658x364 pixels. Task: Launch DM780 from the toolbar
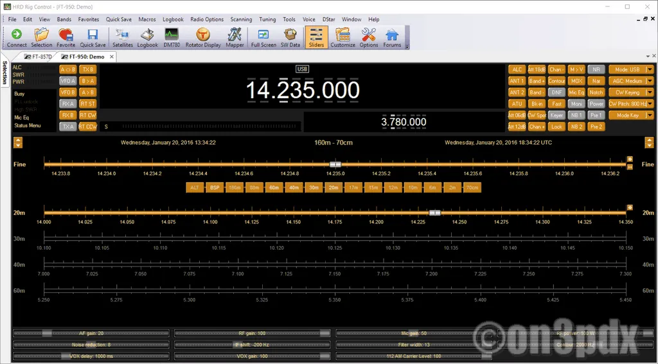click(x=172, y=38)
